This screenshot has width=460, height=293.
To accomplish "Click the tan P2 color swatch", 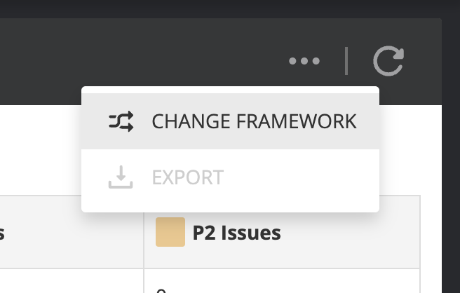I will pyautogui.click(x=170, y=232).
